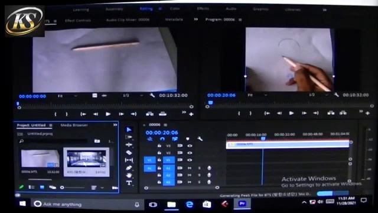Play the Source monitor clip
This screenshot has height=213, width=378.
(x=108, y=114)
